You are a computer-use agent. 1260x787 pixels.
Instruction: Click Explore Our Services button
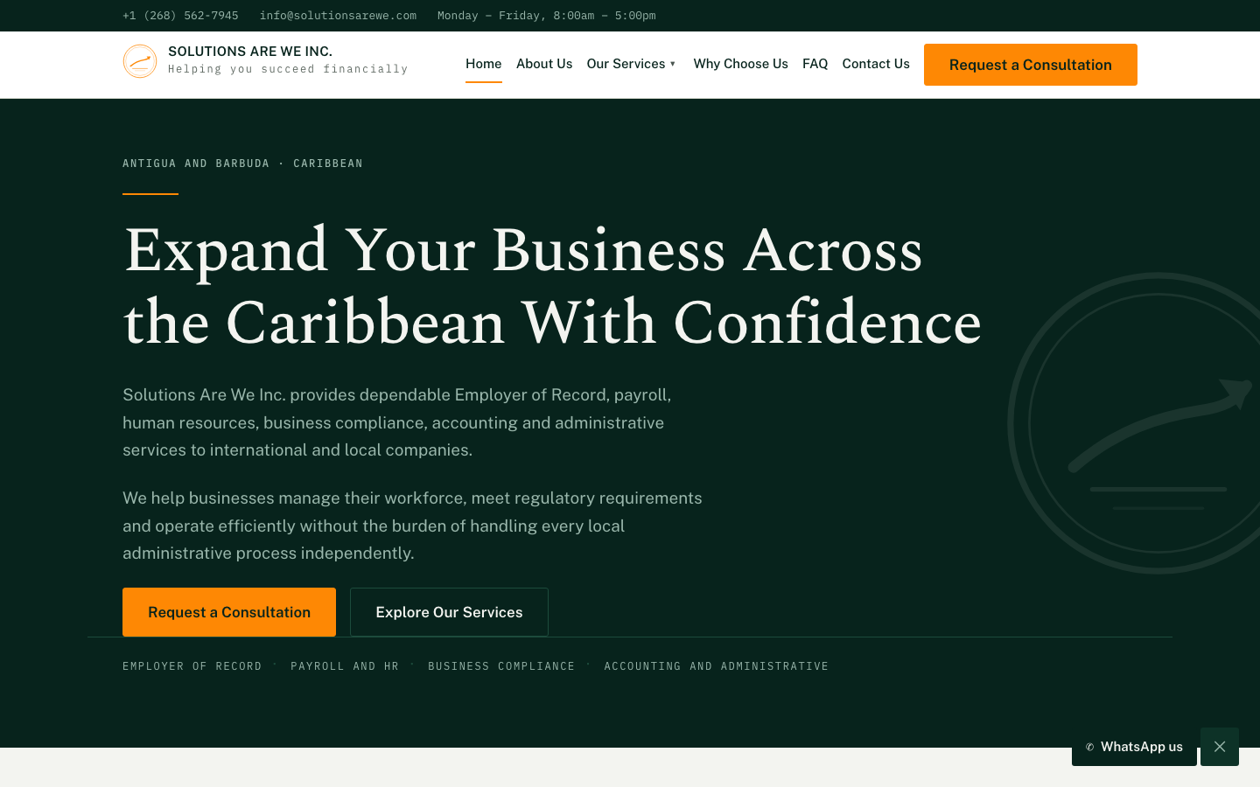coord(449,612)
